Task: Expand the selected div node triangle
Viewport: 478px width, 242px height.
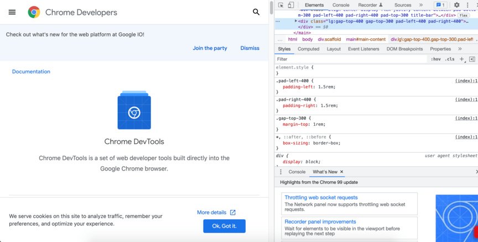Action: (x=295, y=21)
